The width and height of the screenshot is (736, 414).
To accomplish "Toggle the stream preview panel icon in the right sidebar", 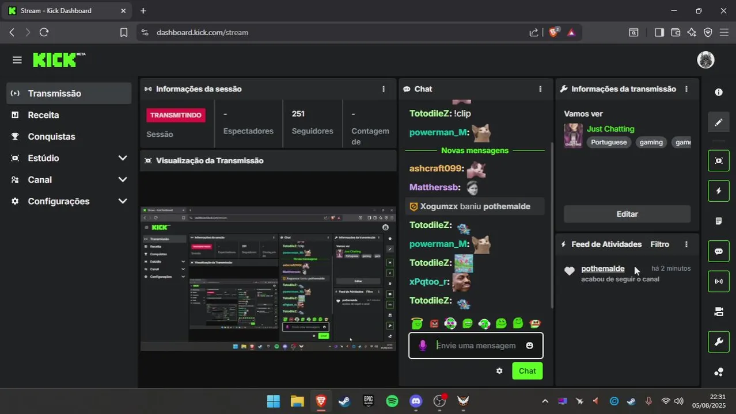I will [x=719, y=160].
